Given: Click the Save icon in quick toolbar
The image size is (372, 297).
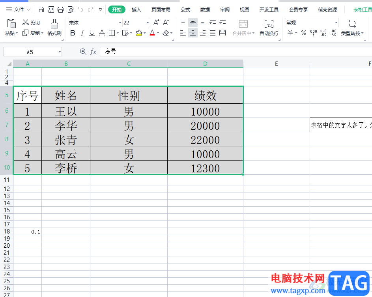Looking at the screenshot, I should click(x=41, y=9).
